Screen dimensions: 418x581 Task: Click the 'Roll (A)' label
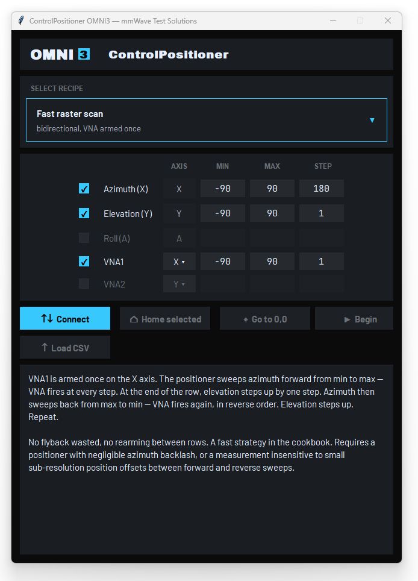117,238
